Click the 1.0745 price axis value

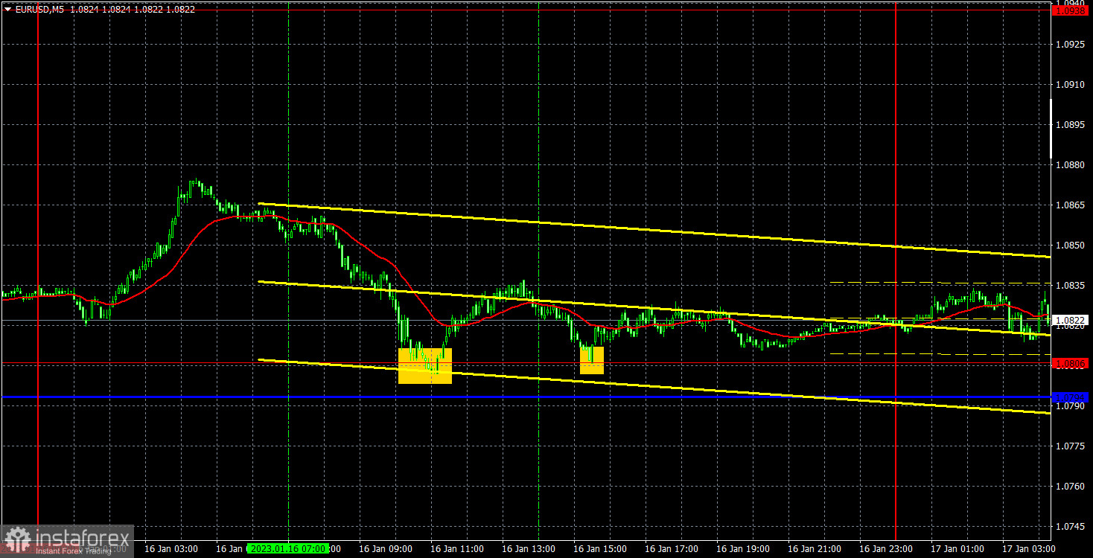(1071, 526)
